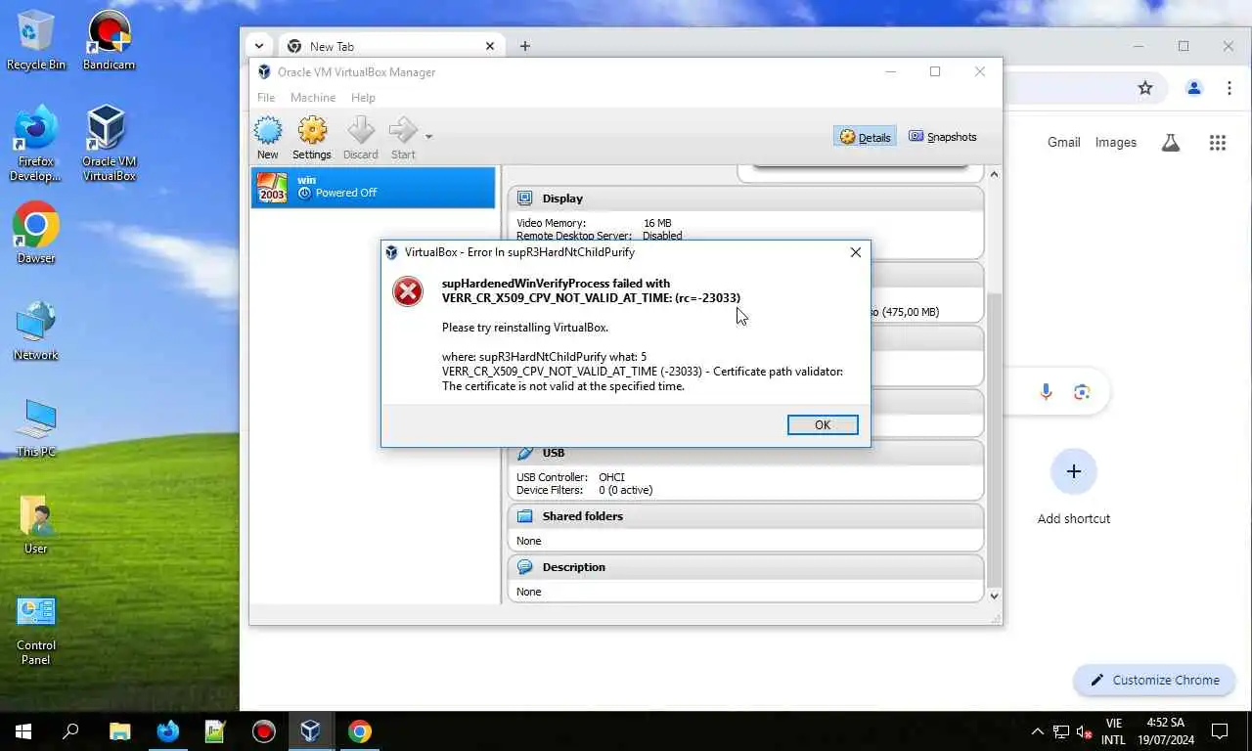Click the New machine toolbar icon

point(268,138)
